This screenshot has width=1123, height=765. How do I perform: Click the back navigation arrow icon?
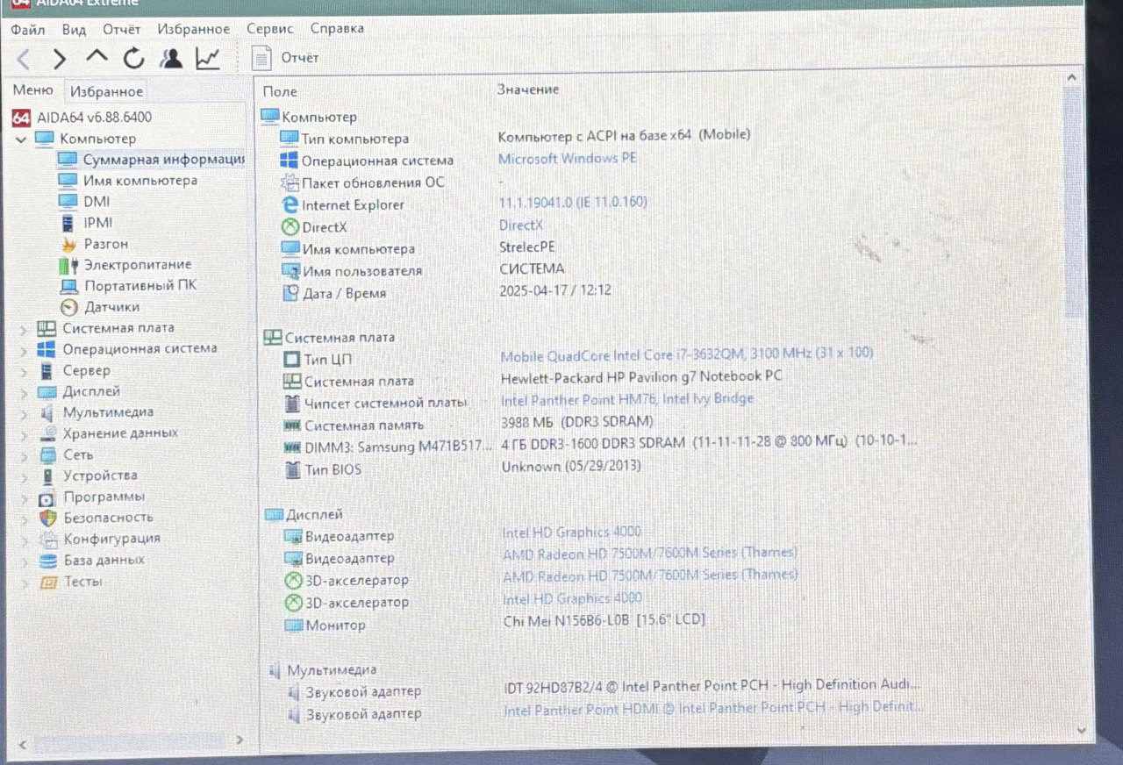point(24,59)
